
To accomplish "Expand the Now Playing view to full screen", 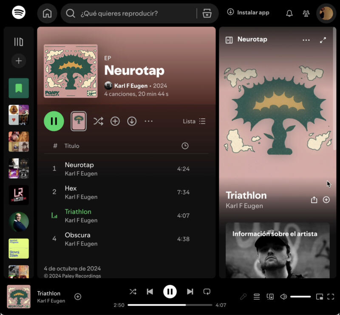I will click(x=323, y=40).
